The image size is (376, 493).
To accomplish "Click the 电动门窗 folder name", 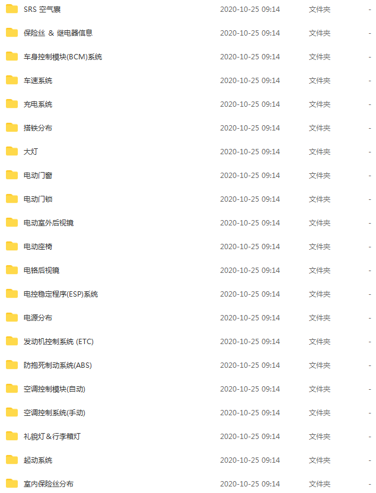I will pyautogui.click(x=38, y=176).
